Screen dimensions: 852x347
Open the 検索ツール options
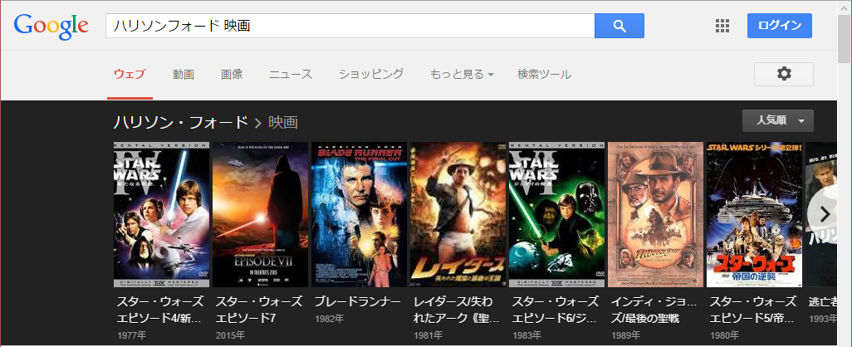[544, 75]
